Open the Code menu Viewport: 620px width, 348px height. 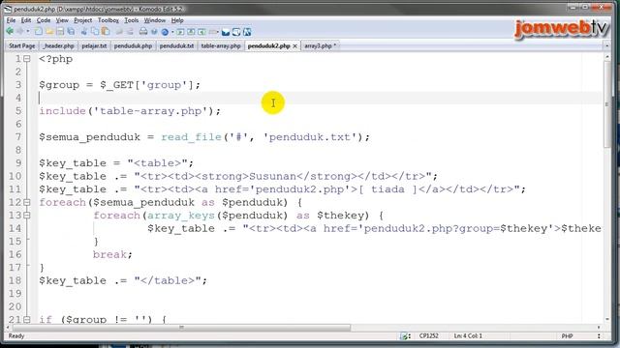[x=44, y=20]
